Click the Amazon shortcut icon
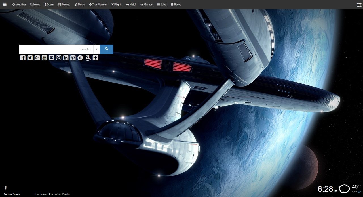 (88, 58)
